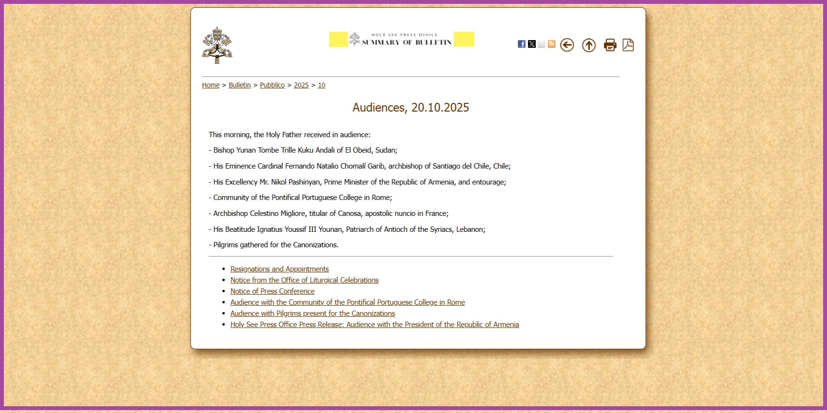This screenshot has height=413, width=827.
Task: Open the Bulletin breadcrumb
Action: (x=240, y=85)
